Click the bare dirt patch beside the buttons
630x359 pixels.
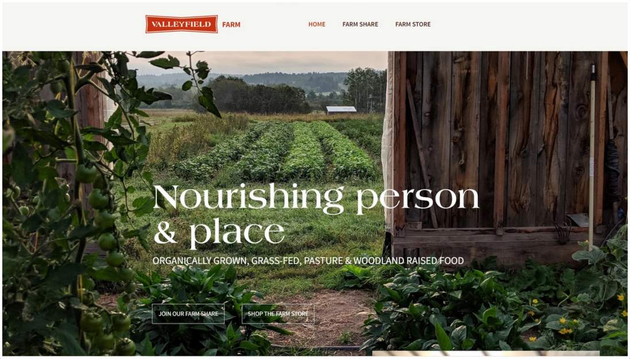(321, 318)
